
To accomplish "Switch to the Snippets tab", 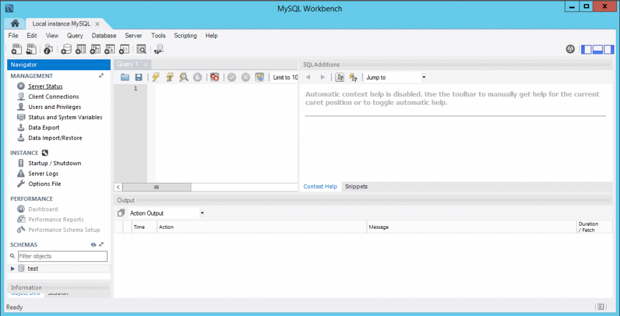I will coord(356,186).
